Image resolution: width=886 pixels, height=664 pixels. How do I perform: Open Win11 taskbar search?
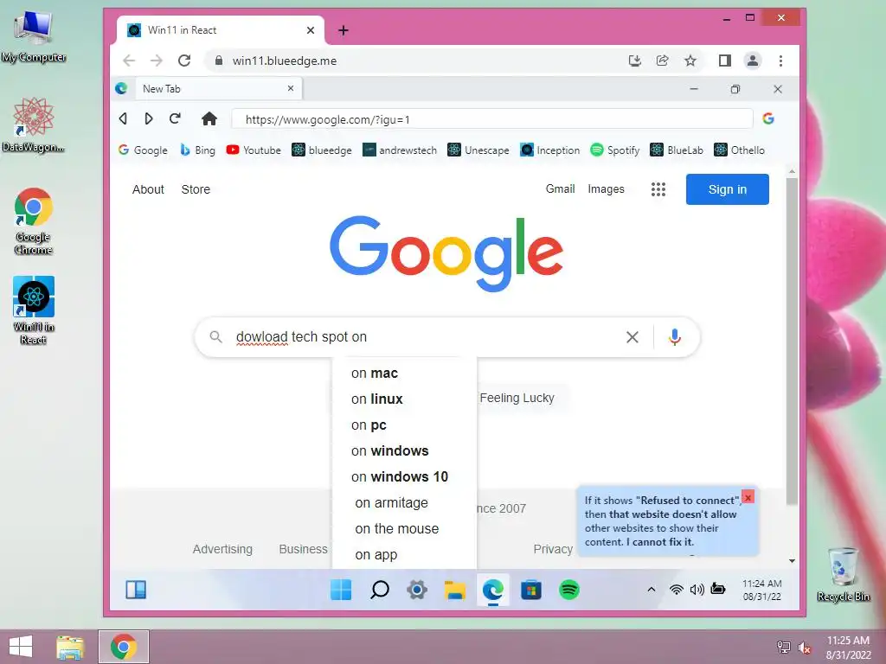tap(380, 590)
